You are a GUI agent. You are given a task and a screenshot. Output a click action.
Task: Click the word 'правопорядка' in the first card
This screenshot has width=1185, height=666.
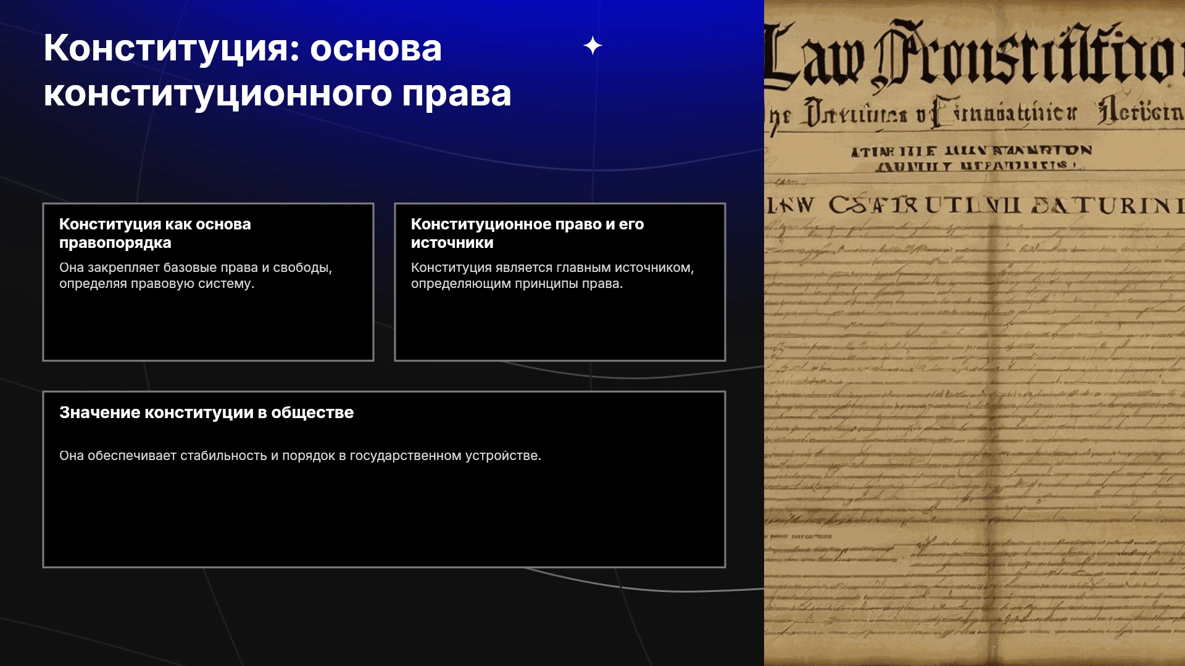pyautogui.click(x=115, y=243)
